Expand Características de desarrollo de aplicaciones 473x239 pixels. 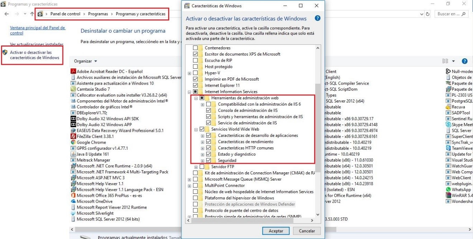pos(203,135)
